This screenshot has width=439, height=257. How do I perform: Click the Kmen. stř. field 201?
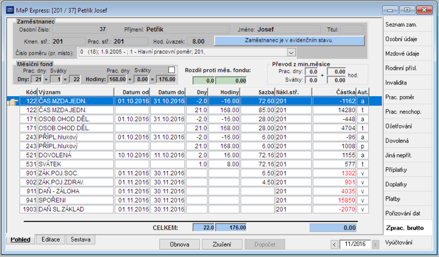[x=69, y=42]
